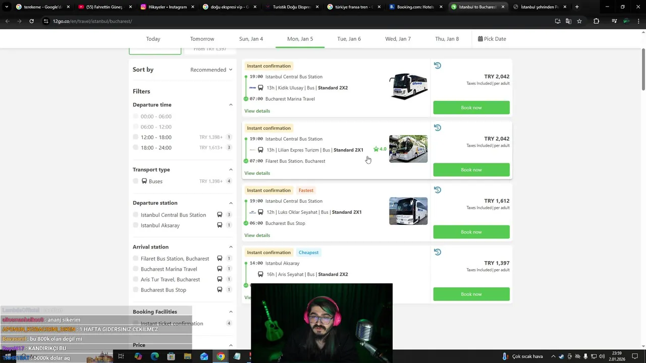Click the site info icon in address bar

46,21
